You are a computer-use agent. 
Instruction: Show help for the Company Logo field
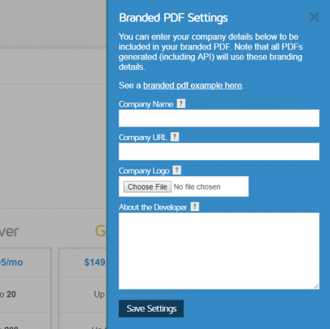pos(176,170)
